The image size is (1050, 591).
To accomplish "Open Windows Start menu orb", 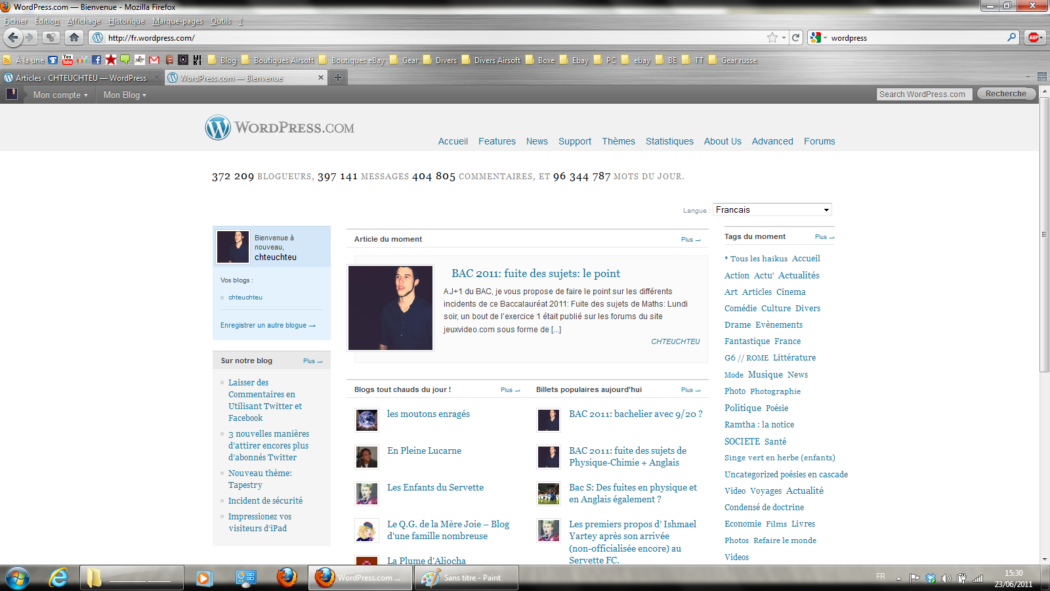I will point(18,578).
